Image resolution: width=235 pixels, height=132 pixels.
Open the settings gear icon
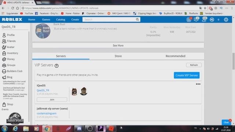click(x=226, y=19)
